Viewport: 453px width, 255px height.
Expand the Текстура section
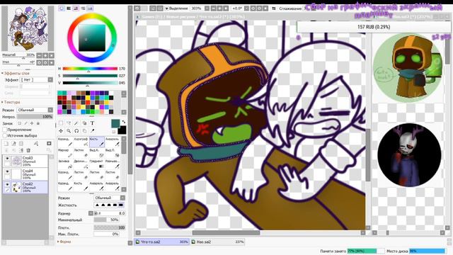click(x=11, y=102)
